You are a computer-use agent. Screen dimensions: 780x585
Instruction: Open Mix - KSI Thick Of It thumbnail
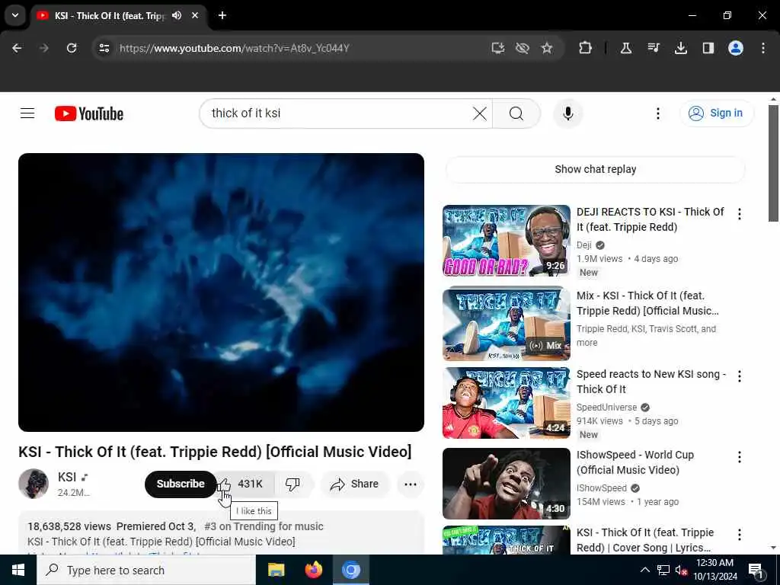[x=507, y=323]
